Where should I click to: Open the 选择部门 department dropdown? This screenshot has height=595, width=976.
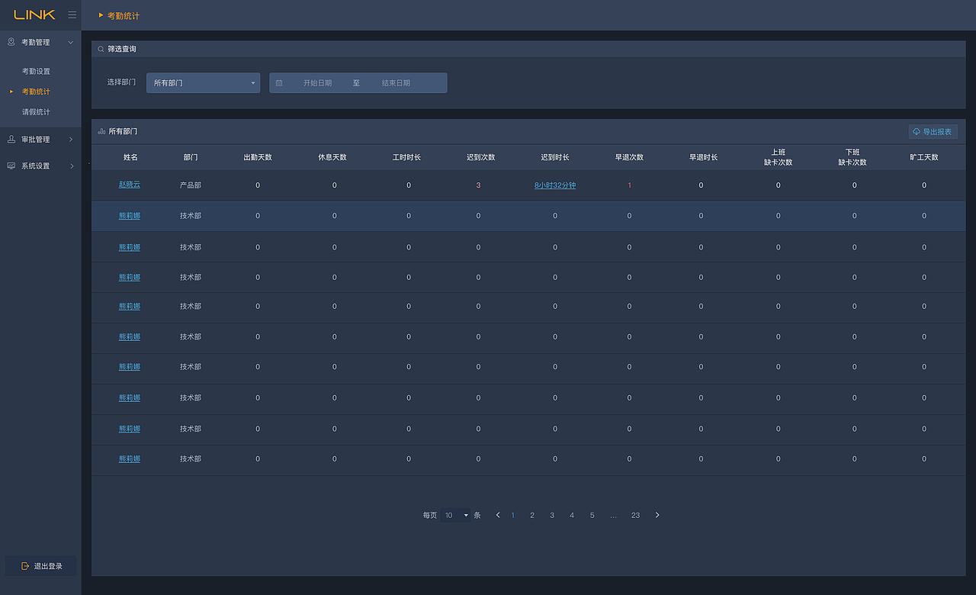pyautogui.click(x=203, y=82)
